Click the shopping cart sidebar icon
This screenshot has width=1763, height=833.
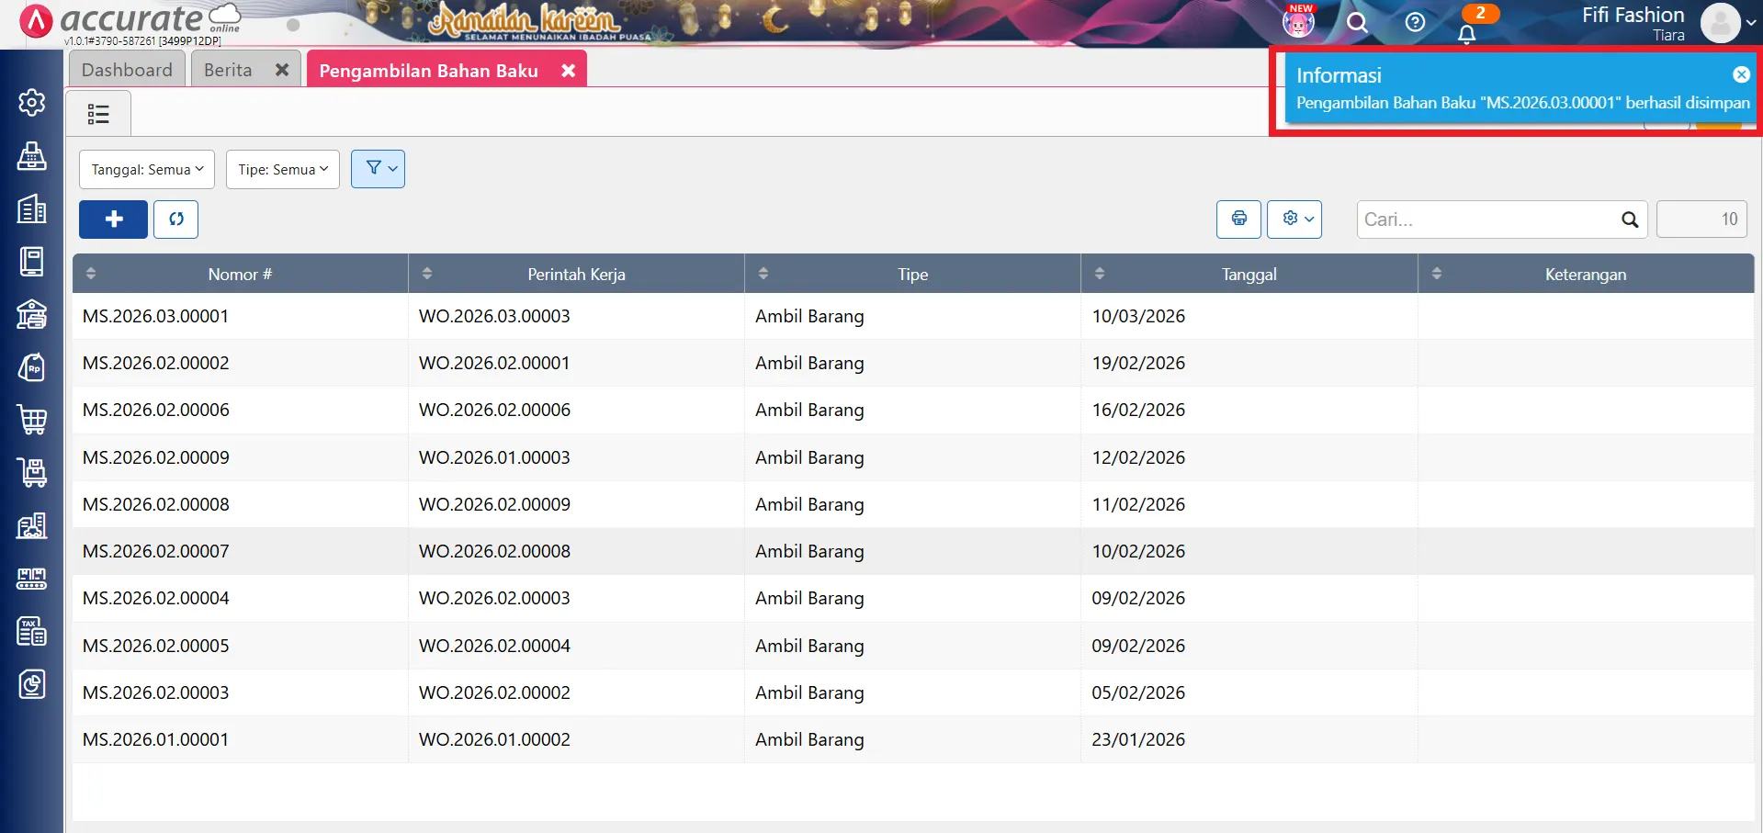point(32,420)
